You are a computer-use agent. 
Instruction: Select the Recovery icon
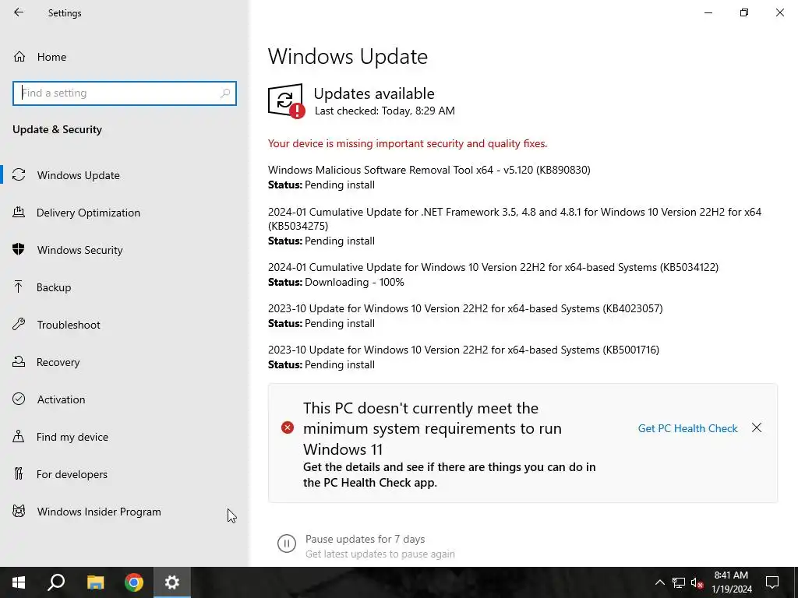tap(19, 361)
